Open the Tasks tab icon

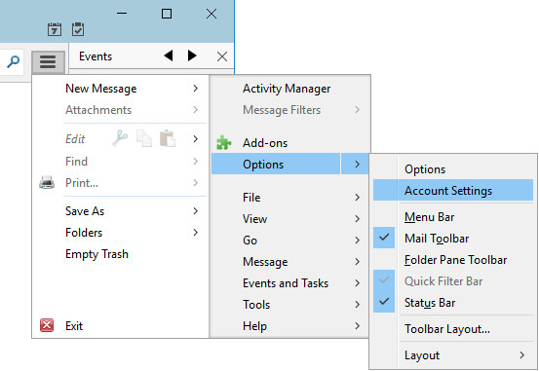(78, 29)
